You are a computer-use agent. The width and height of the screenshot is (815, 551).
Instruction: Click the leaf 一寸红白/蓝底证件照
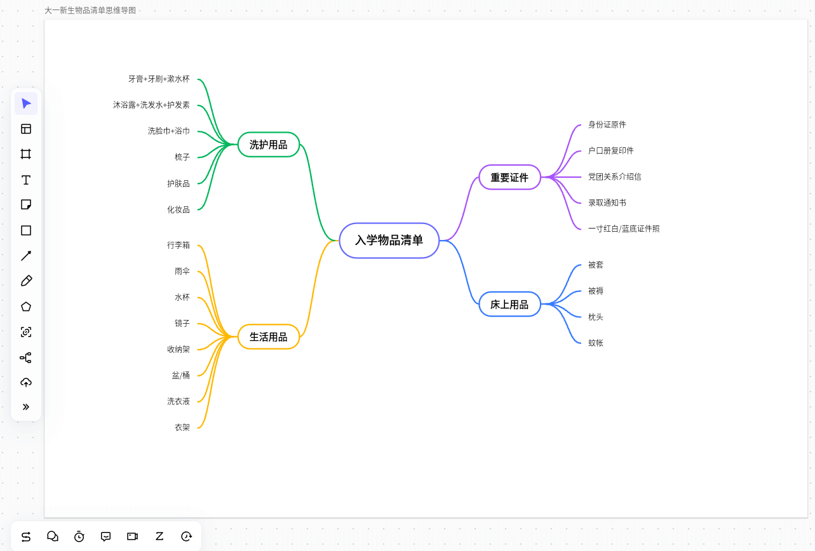[624, 229]
